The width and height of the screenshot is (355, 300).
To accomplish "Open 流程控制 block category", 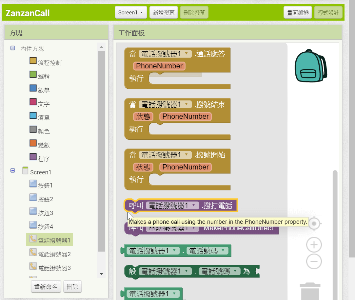I will click(x=46, y=62).
